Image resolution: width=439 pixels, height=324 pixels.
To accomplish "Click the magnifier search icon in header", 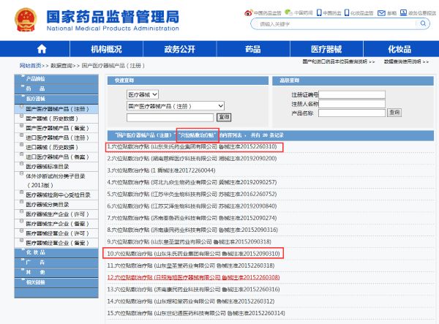I will 422,24.
